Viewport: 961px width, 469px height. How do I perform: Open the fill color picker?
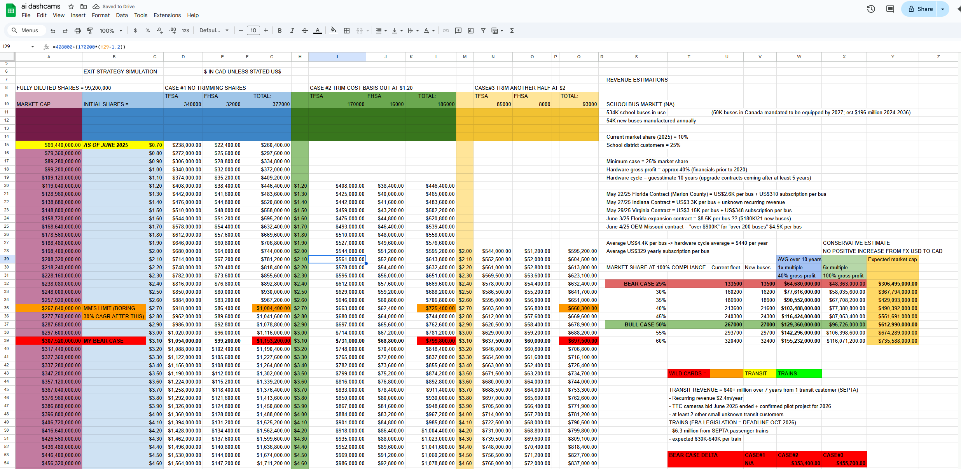333,31
